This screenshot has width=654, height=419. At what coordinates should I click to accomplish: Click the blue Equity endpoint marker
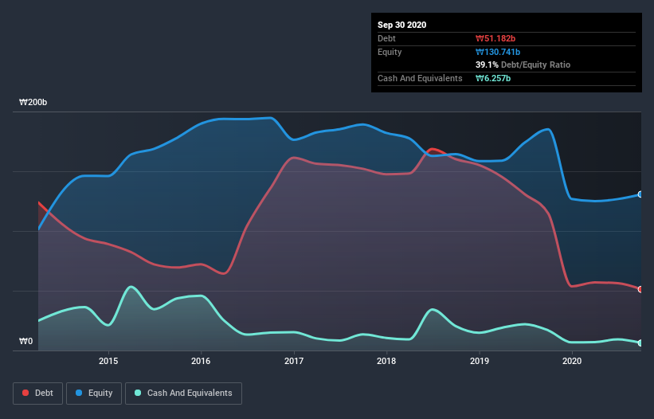[640, 194]
